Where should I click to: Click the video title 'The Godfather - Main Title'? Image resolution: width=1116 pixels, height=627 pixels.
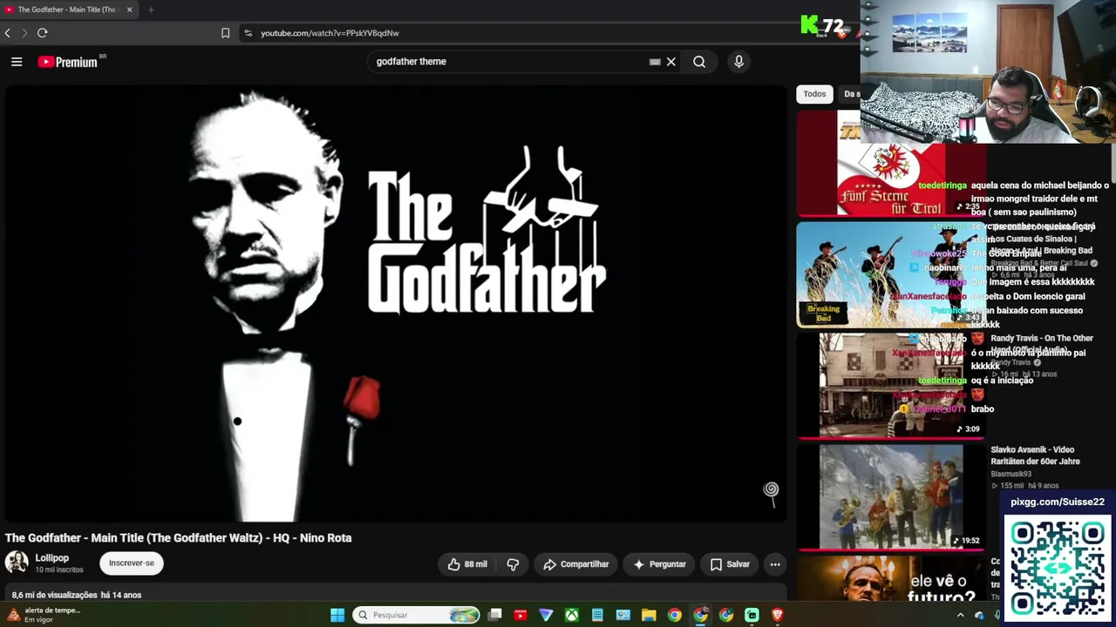tap(179, 538)
